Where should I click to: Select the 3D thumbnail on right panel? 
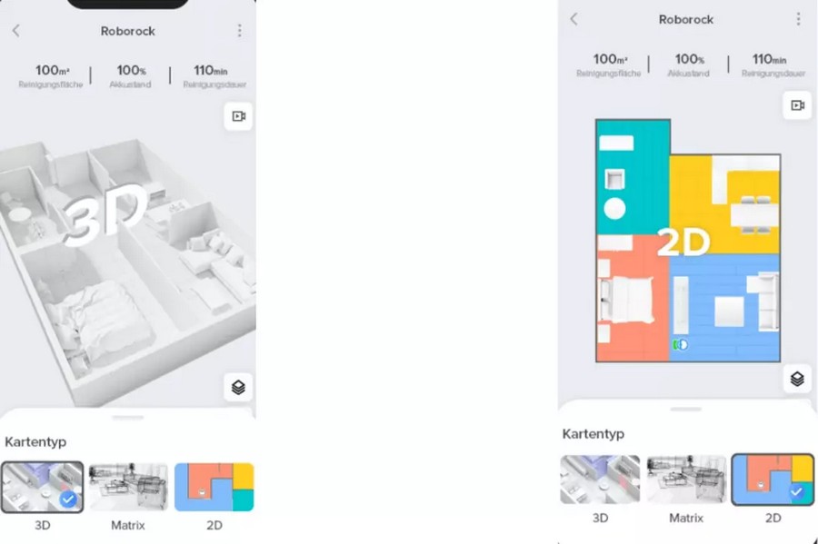[600, 480]
